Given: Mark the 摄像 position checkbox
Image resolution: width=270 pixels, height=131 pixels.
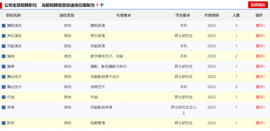Looking at the screenshot, I should [4, 67].
